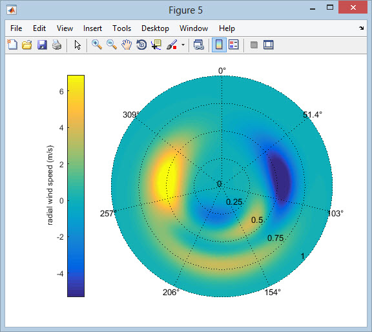Screen dimensions: 372x332
Task: Turn on the Data Cursor tool
Action: (156, 45)
